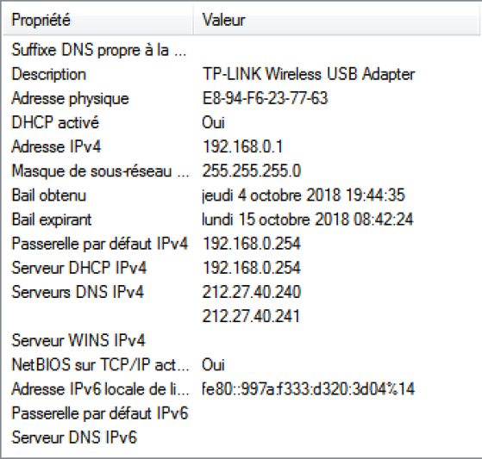Click the MAC address E8-94-F6-23-77-63

(x=265, y=98)
